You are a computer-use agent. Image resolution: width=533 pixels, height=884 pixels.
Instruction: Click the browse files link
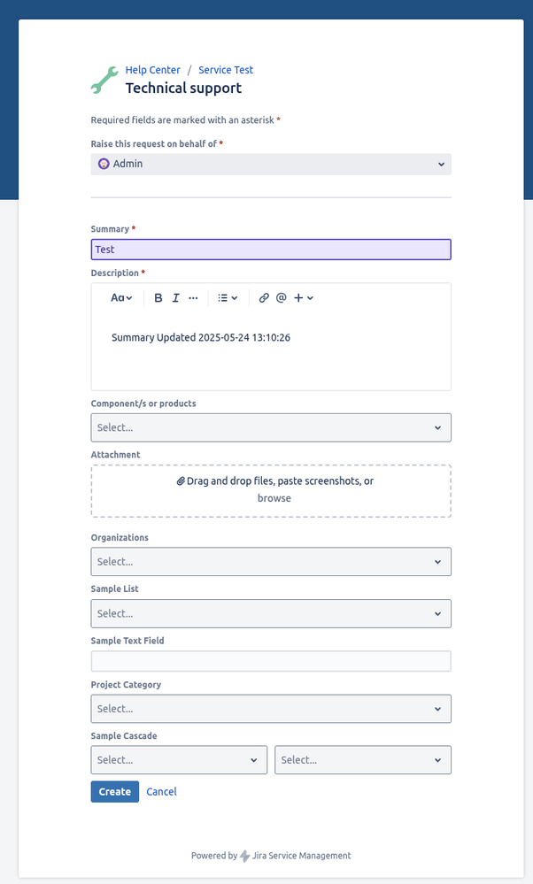coord(274,498)
